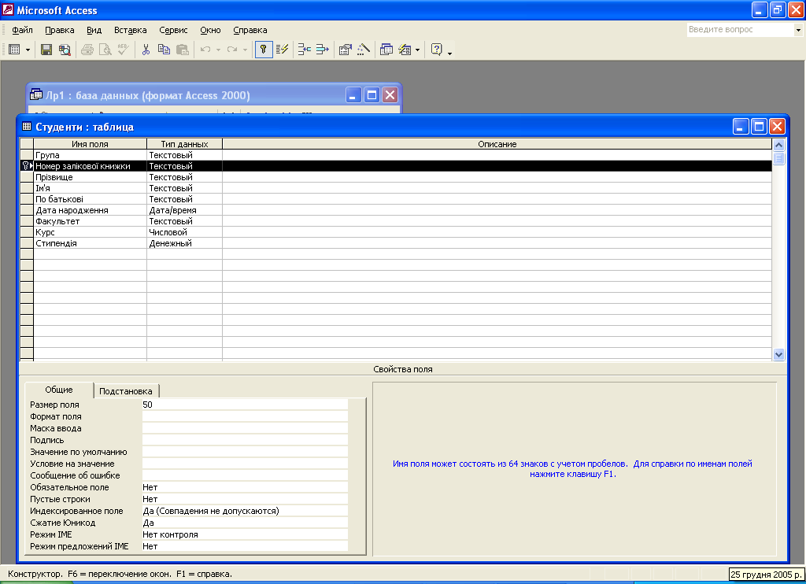Open the Справка menu
Viewport: 806px width, 584px height.
pos(250,30)
